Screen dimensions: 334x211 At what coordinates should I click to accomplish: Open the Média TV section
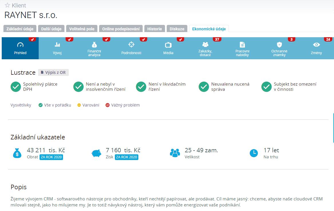(168, 48)
